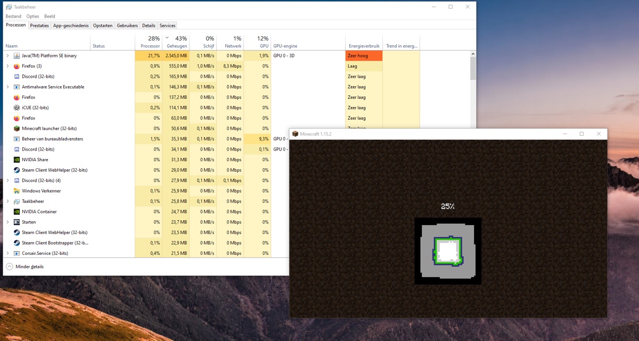Image resolution: width=639 pixels, height=341 pixels.
Task: Open the Opties menu
Action: click(x=33, y=16)
